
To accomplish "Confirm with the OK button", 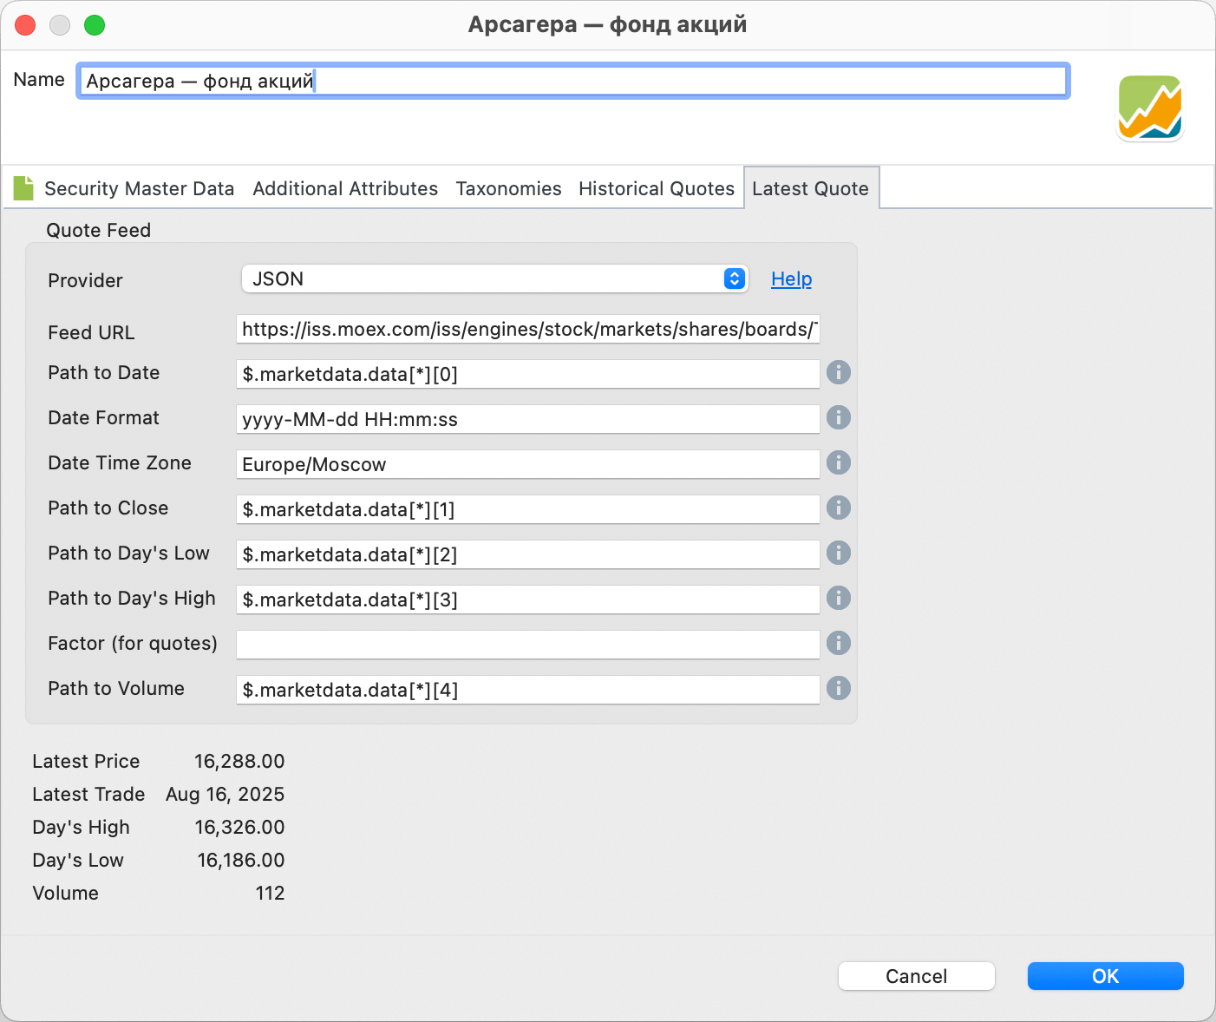I will [x=1105, y=976].
